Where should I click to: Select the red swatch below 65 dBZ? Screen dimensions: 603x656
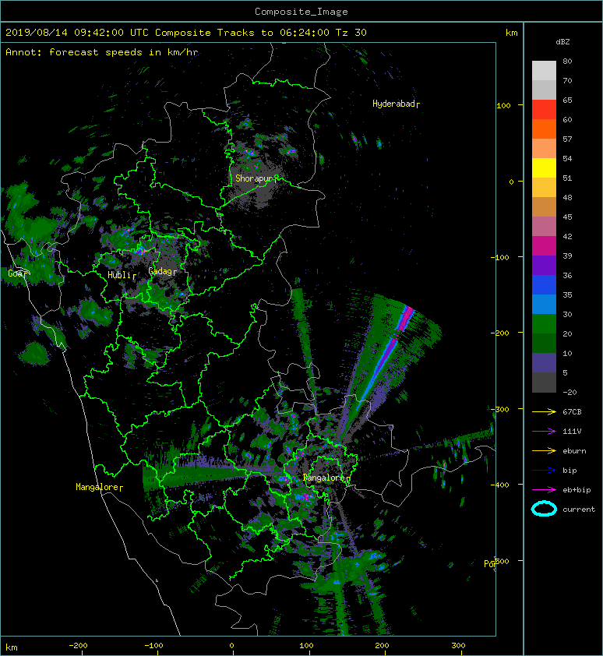[x=544, y=110]
